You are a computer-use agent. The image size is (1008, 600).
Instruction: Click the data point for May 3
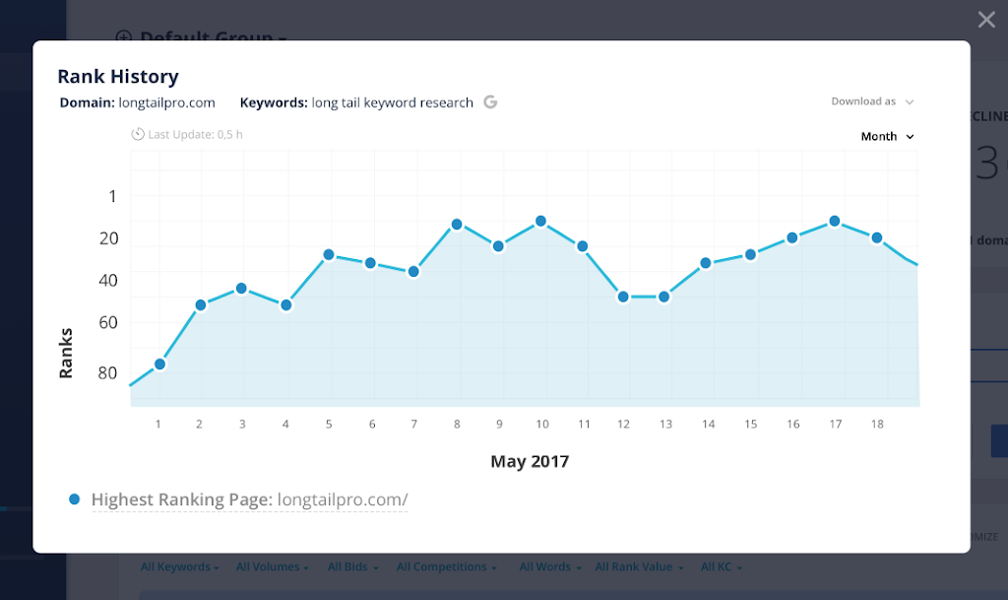(x=242, y=288)
